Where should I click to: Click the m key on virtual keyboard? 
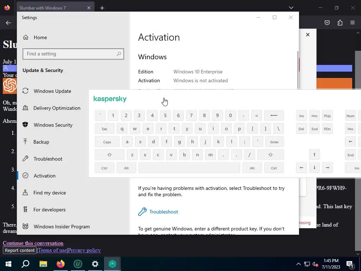[x=210, y=155]
